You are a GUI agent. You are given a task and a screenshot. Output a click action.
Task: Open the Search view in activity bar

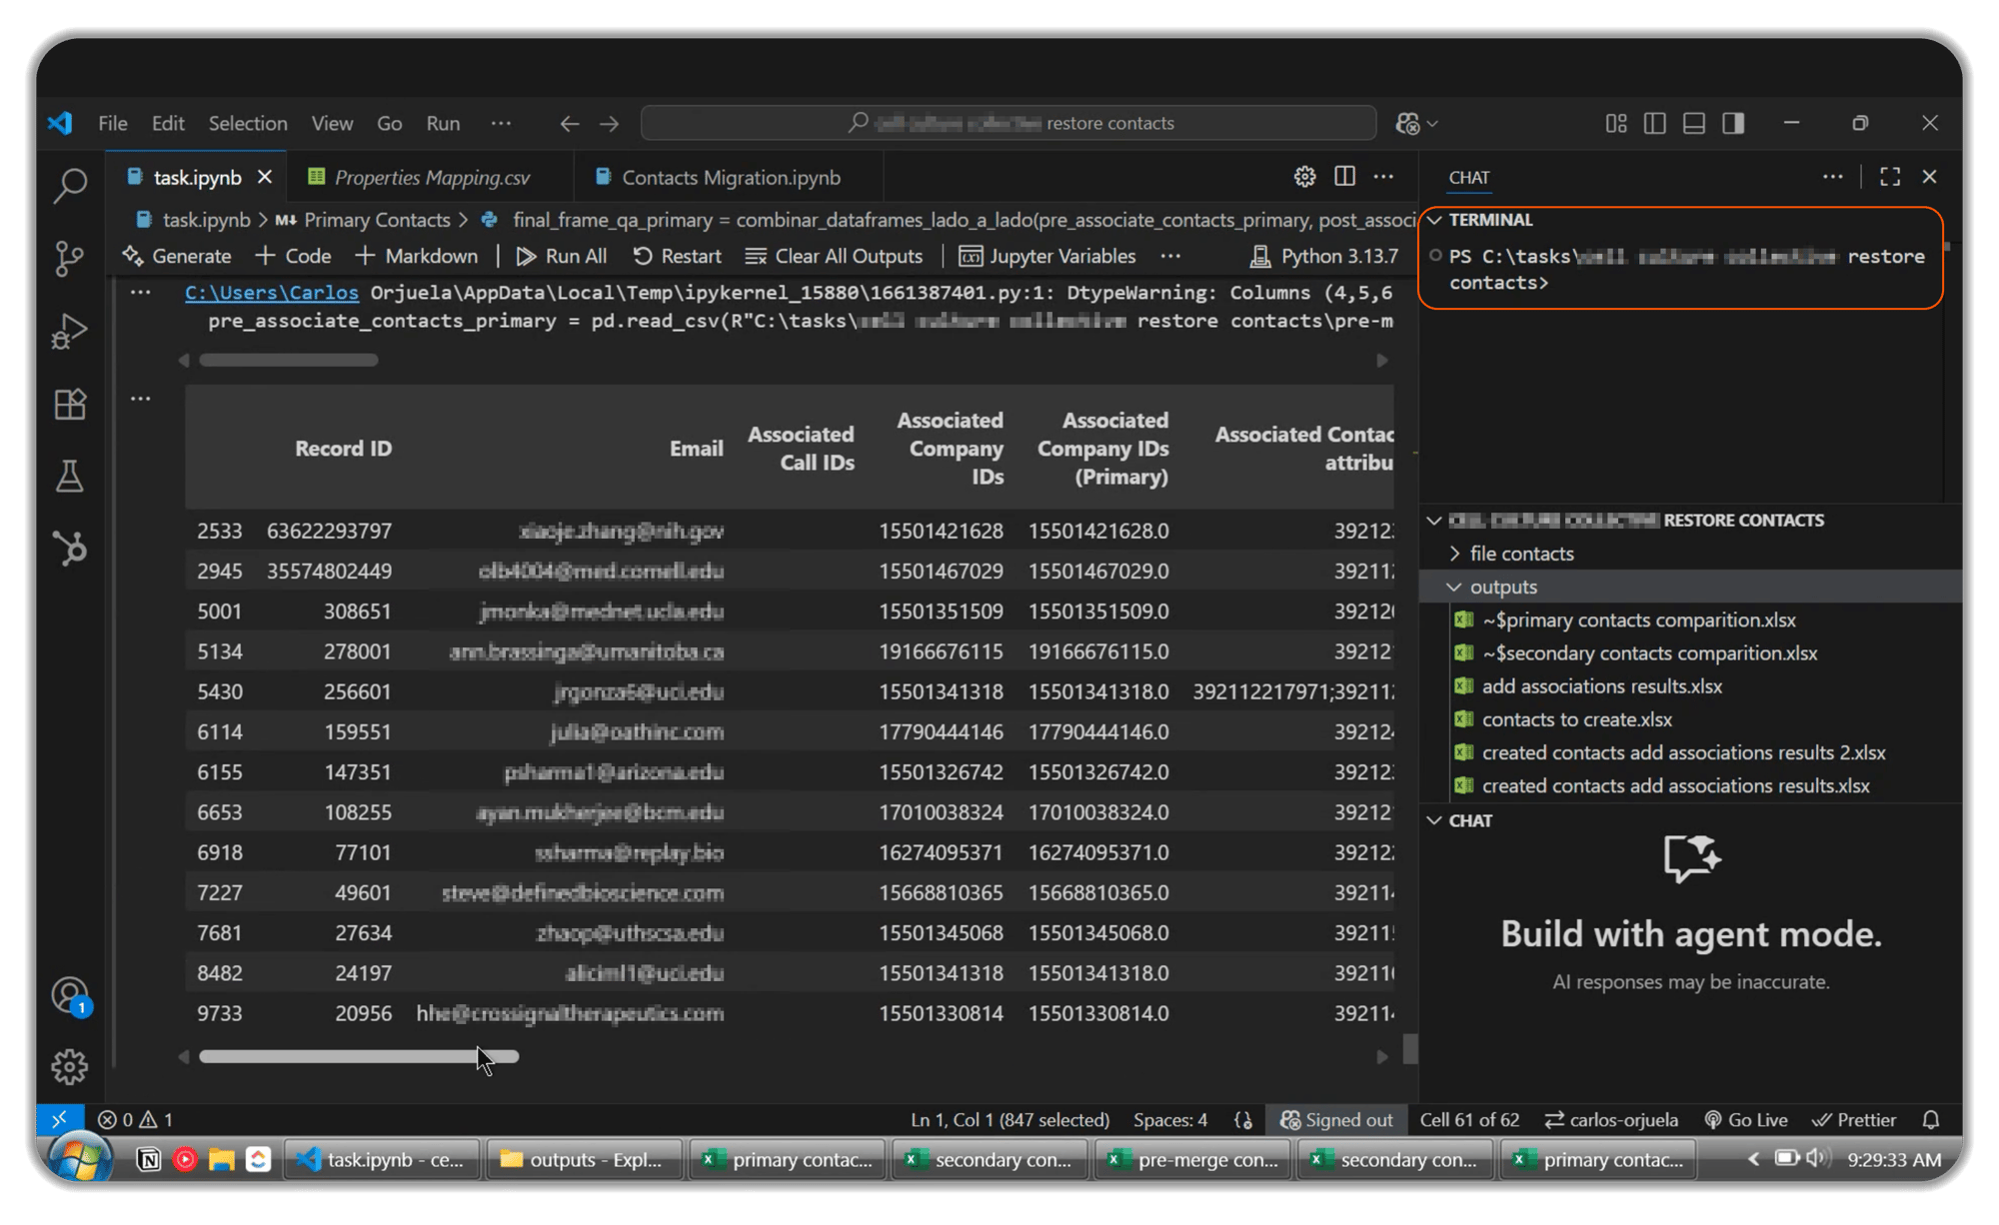[x=70, y=186]
